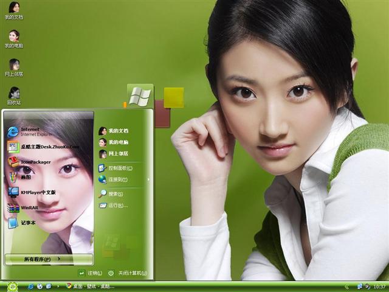Open 我的文档 in start menu right pane
Image resolution: width=389 pixels, height=292 pixels.
(114, 131)
